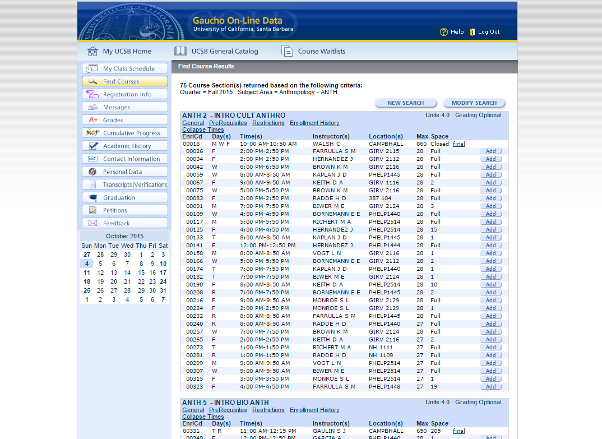Select October 15 in the calendar
The height and width of the screenshot is (439, 602).
[x=141, y=272]
